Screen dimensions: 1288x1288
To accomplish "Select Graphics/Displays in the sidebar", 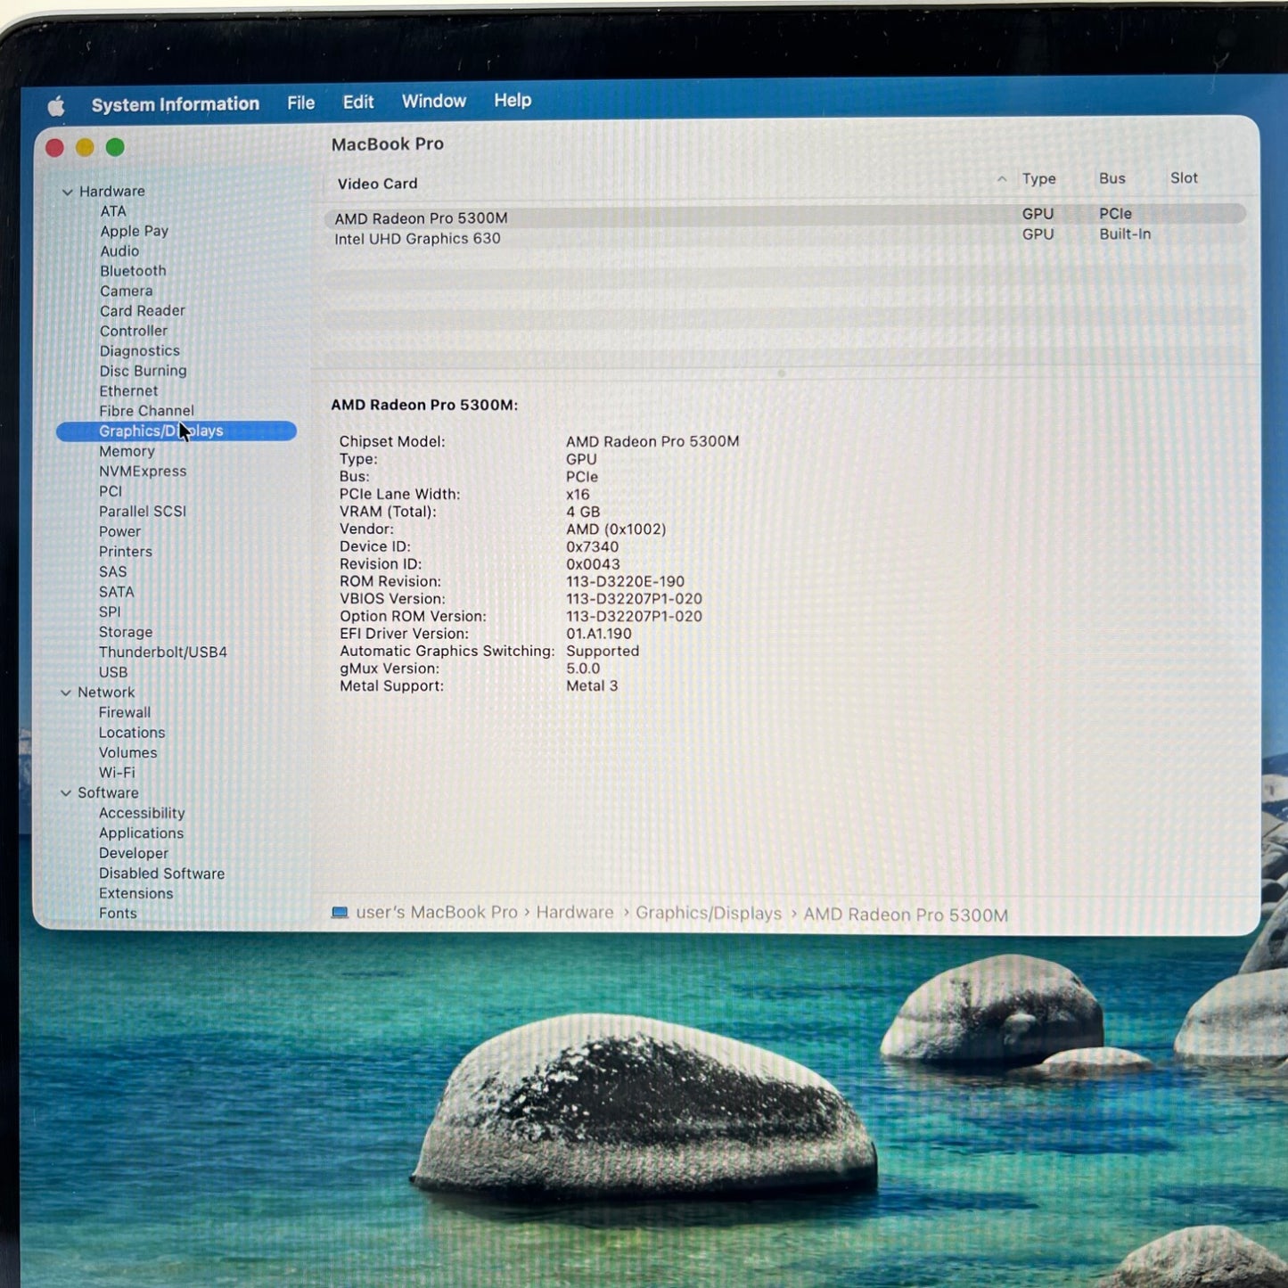I will point(176,431).
